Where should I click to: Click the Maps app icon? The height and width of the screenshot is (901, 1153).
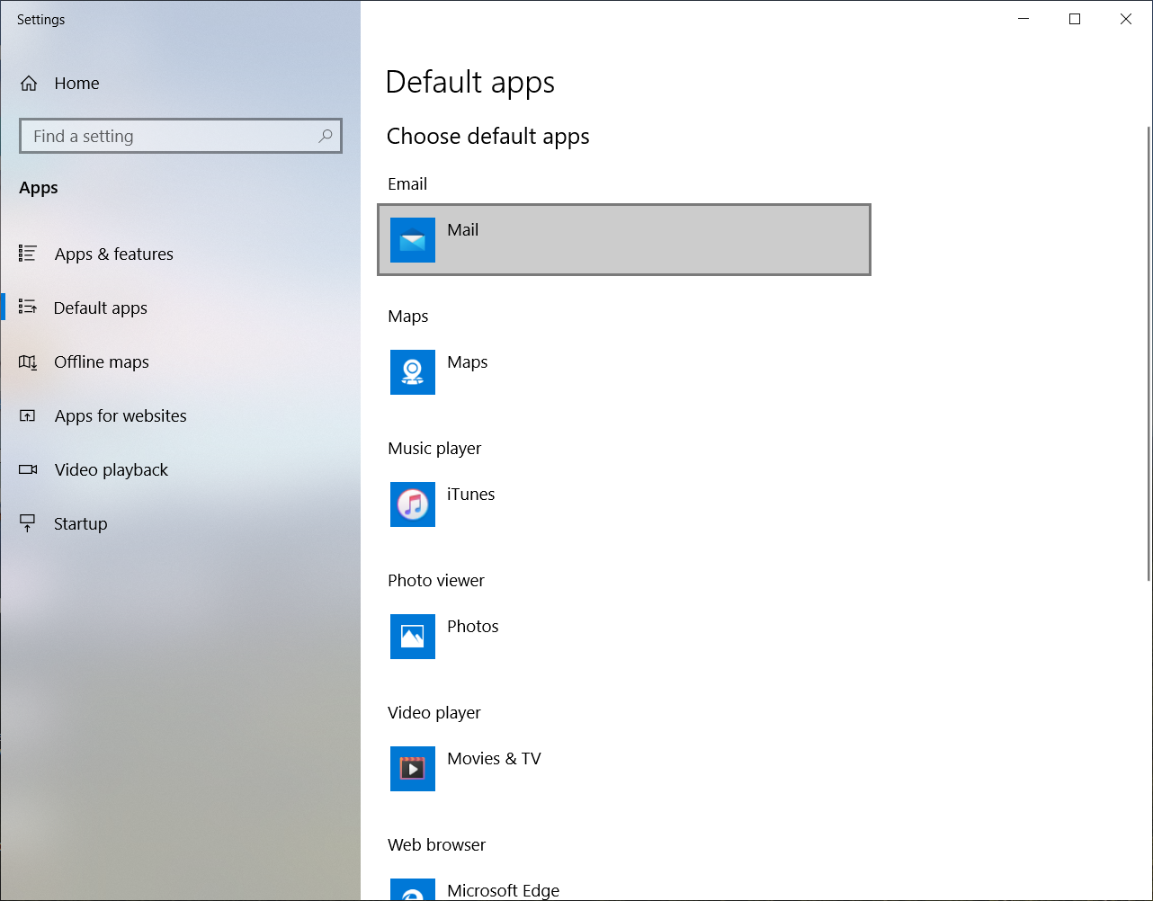(413, 372)
